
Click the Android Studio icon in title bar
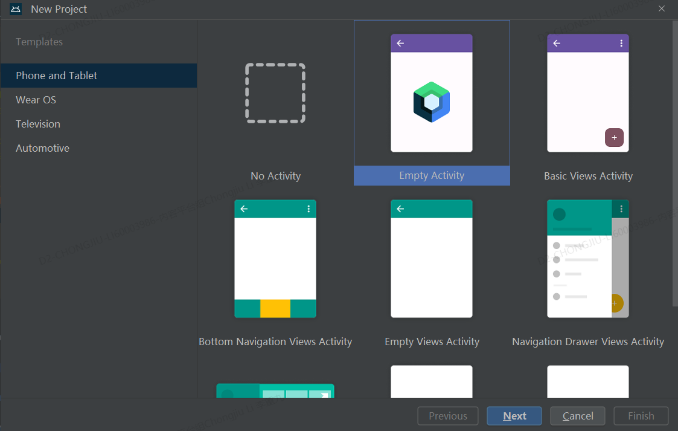point(16,9)
